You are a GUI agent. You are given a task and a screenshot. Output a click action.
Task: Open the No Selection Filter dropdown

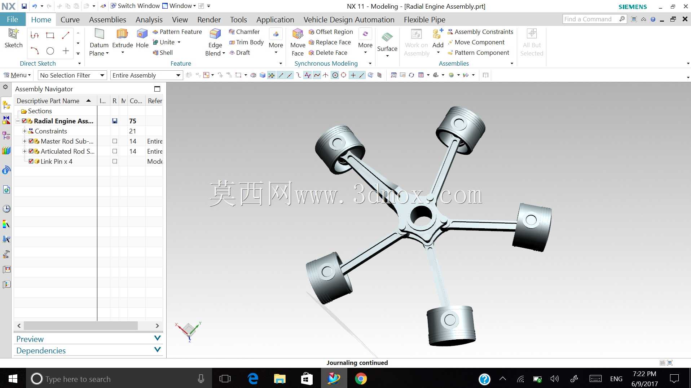(x=72, y=75)
